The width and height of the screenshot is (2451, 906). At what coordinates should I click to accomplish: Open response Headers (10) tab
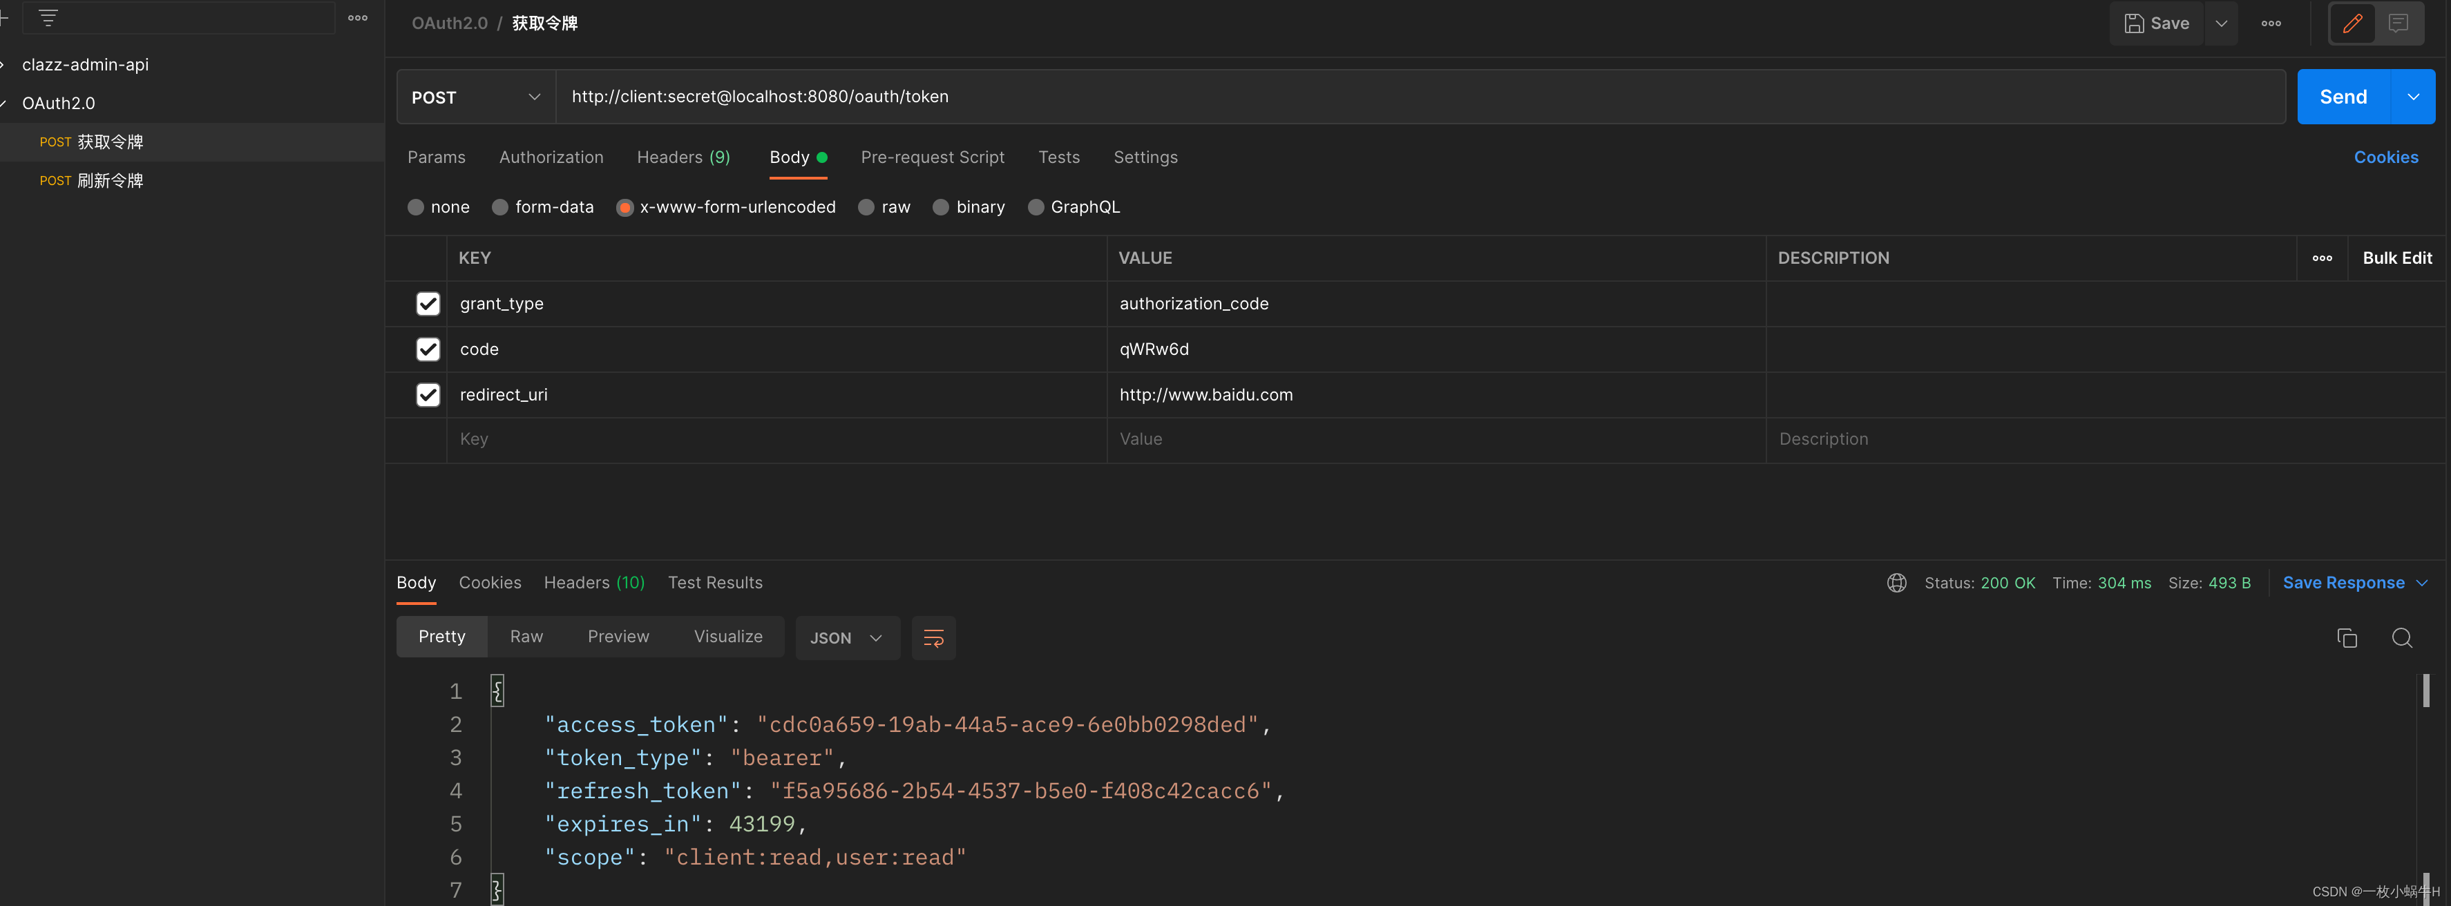point(593,583)
